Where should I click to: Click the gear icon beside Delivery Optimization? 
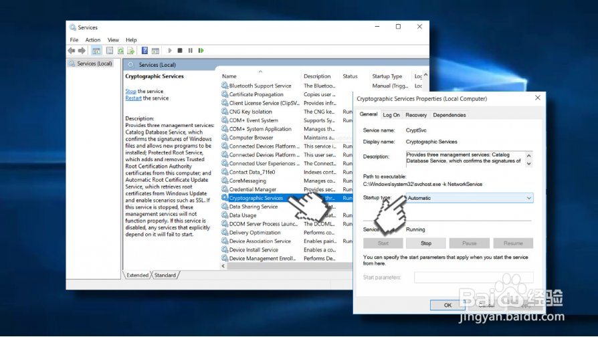point(225,232)
